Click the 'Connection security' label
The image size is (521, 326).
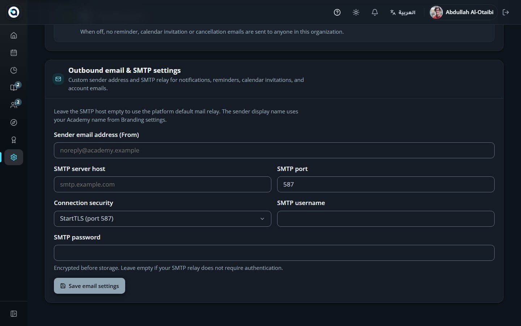[84, 203]
